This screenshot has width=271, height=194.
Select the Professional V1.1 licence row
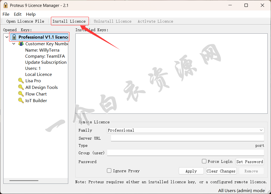tap(40, 37)
